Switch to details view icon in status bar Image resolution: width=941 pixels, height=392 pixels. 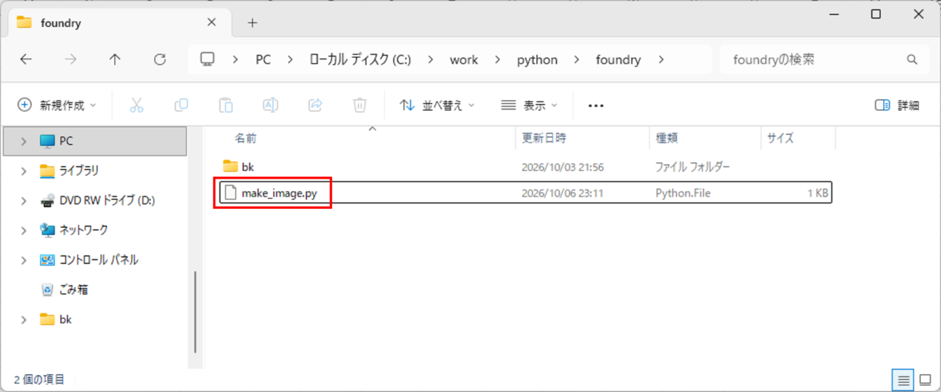(x=903, y=380)
